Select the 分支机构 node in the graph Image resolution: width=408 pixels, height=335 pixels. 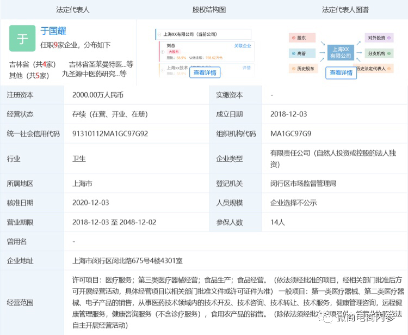(379, 53)
